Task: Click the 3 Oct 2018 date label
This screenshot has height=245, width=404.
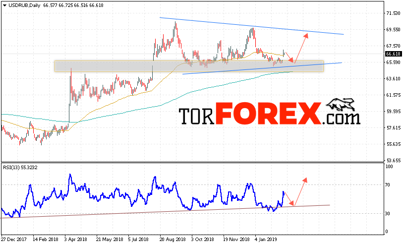Action: click(x=203, y=240)
